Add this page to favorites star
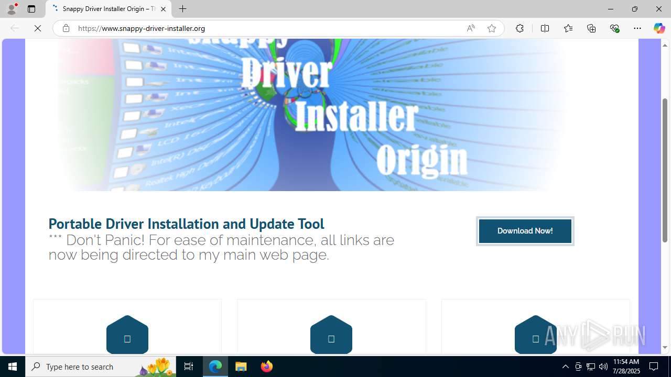The width and height of the screenshot is (671, 377). (x=491, y=28)
